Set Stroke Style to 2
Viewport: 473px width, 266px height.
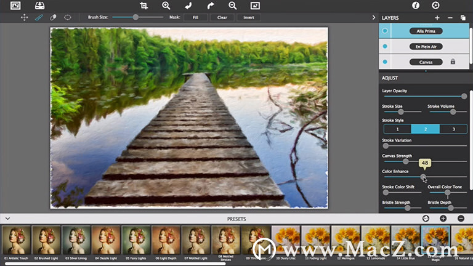[x=426, y=129]
